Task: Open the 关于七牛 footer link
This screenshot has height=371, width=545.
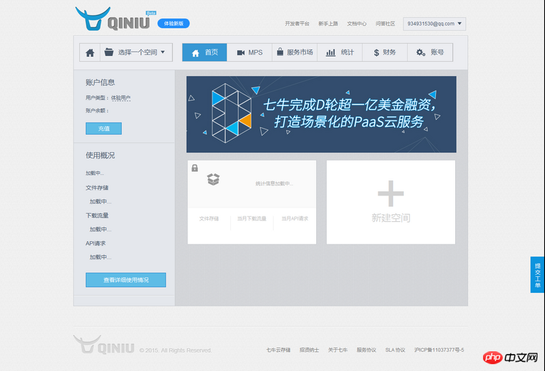Action: click(337, 350)
